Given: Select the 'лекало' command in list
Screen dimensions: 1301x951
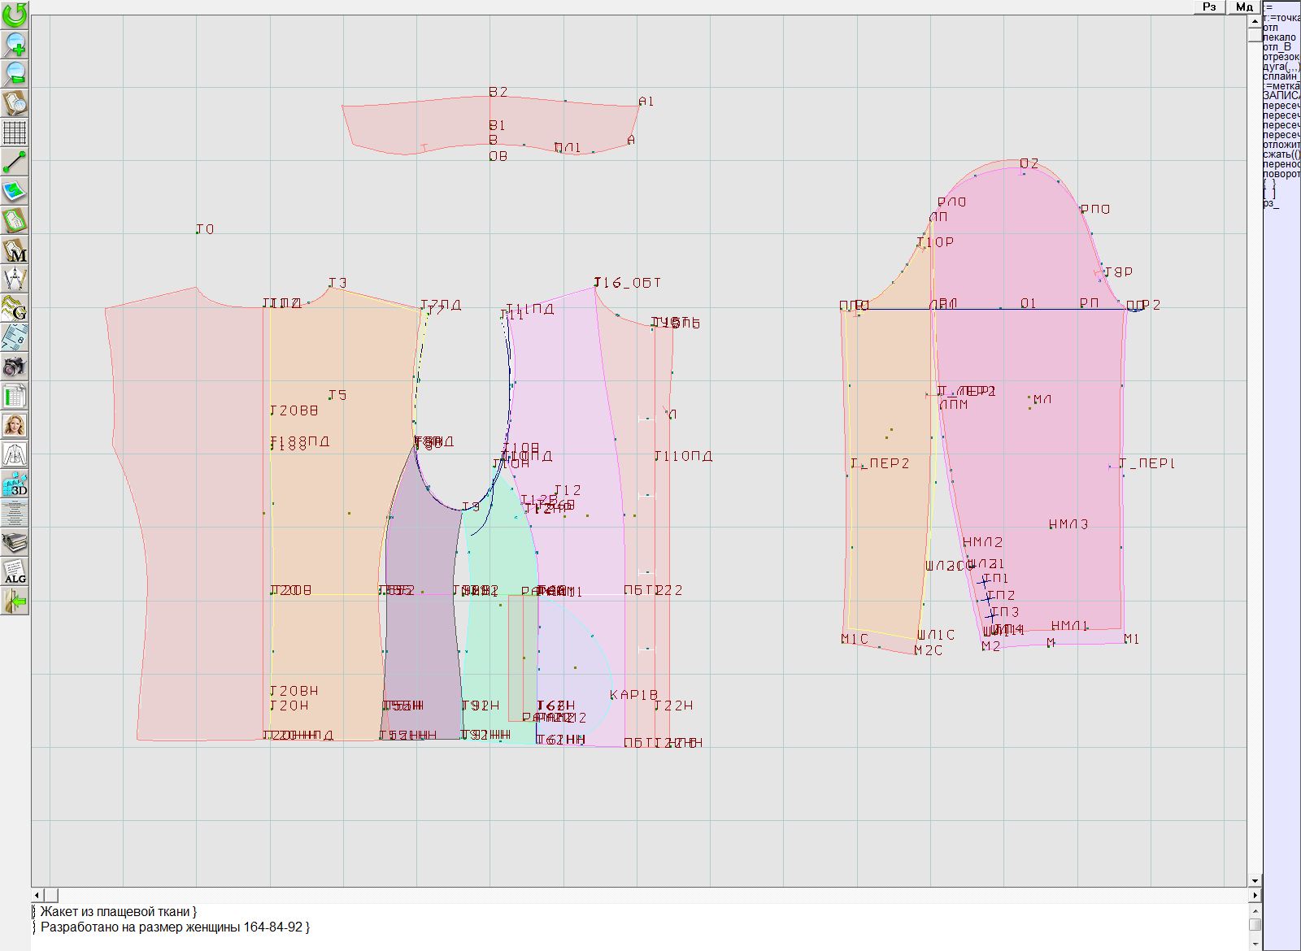Looking at the screenshot, I should coord(1279,37).
